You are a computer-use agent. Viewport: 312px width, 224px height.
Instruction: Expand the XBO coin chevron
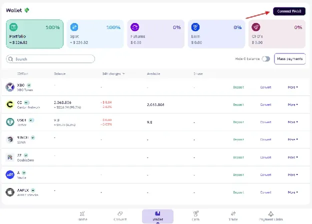coord(29,85)
